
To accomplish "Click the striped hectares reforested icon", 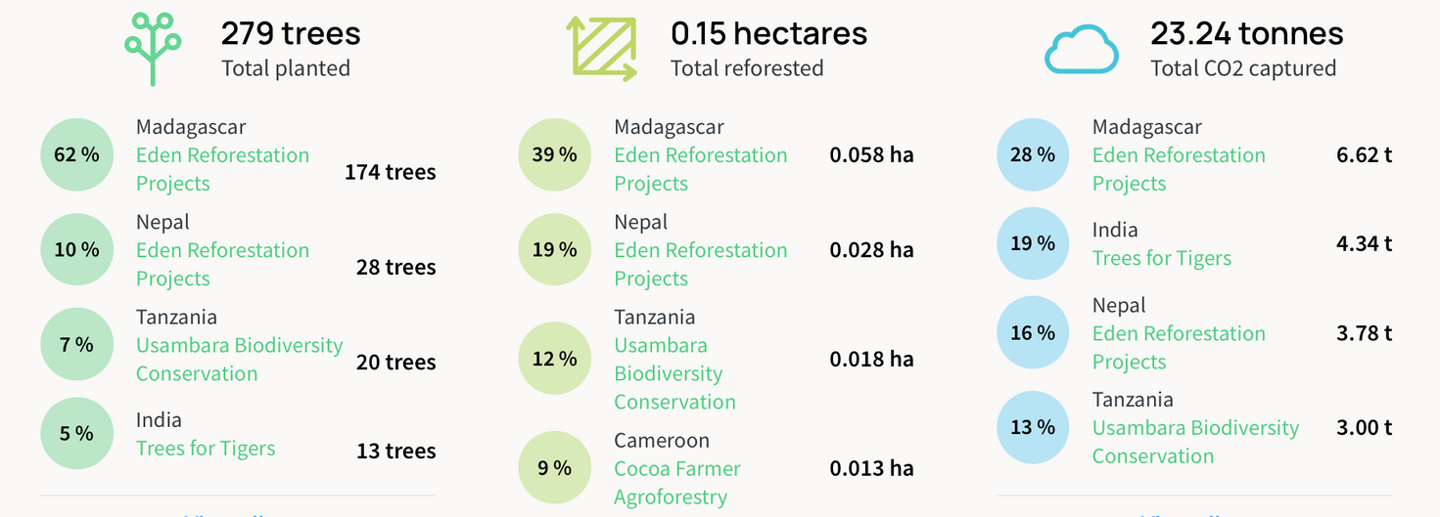I will coord(601,49).
